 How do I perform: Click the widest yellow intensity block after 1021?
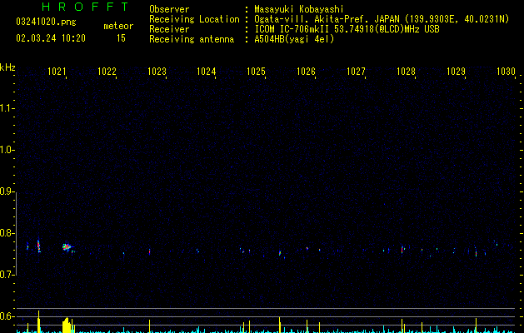67,326
